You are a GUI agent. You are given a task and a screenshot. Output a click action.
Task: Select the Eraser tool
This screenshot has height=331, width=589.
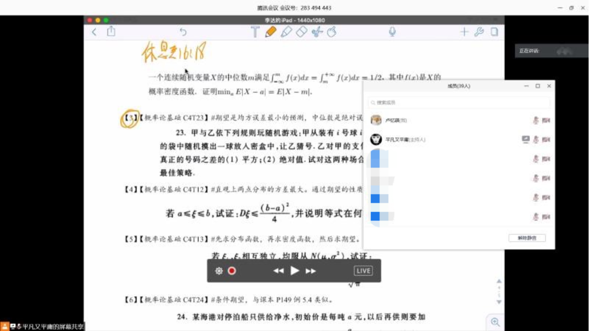click(302, 32)
